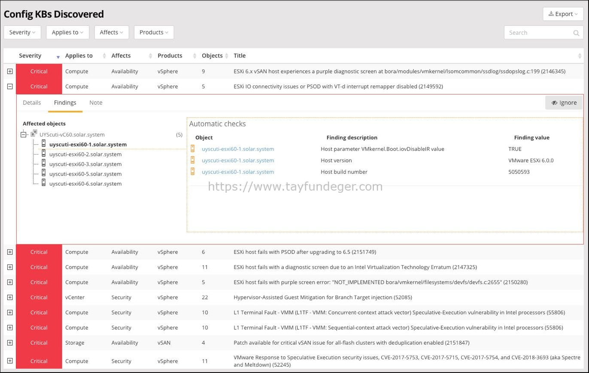Click orange host icon in Host build number row
Viewport: 589px width, 373px height.
coord(193,171)
